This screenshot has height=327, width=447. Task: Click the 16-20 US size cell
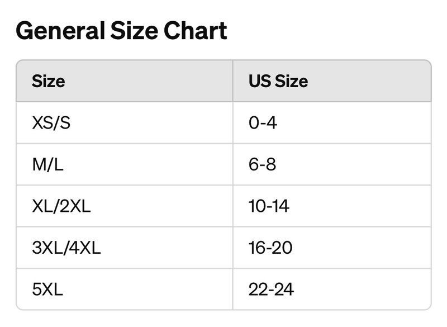270,248
